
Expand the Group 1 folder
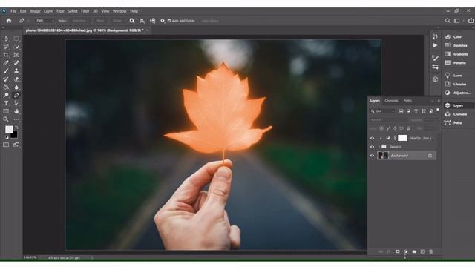point(379,147)
